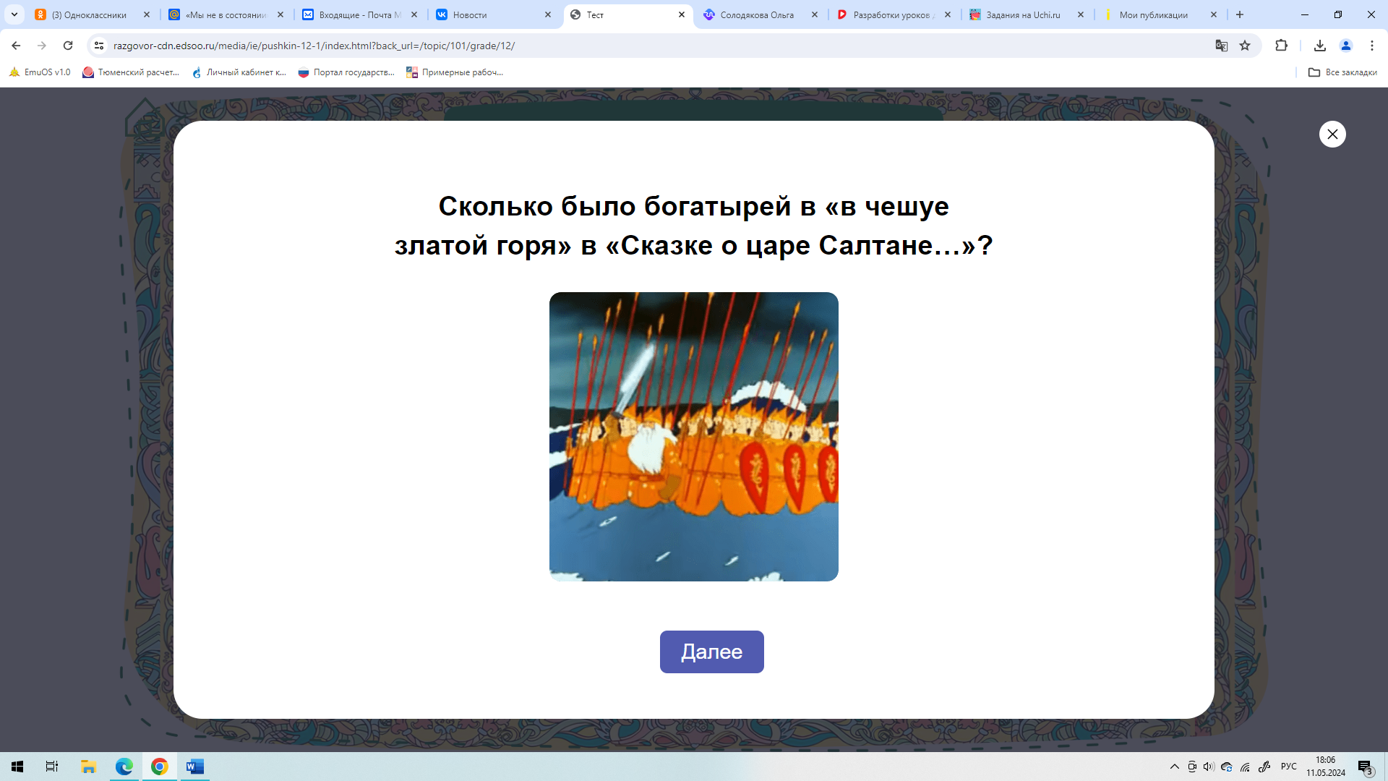Close the Одноклассники tab
The image size is (1388, 781).
pyautogui.click(x=146, y=14)
